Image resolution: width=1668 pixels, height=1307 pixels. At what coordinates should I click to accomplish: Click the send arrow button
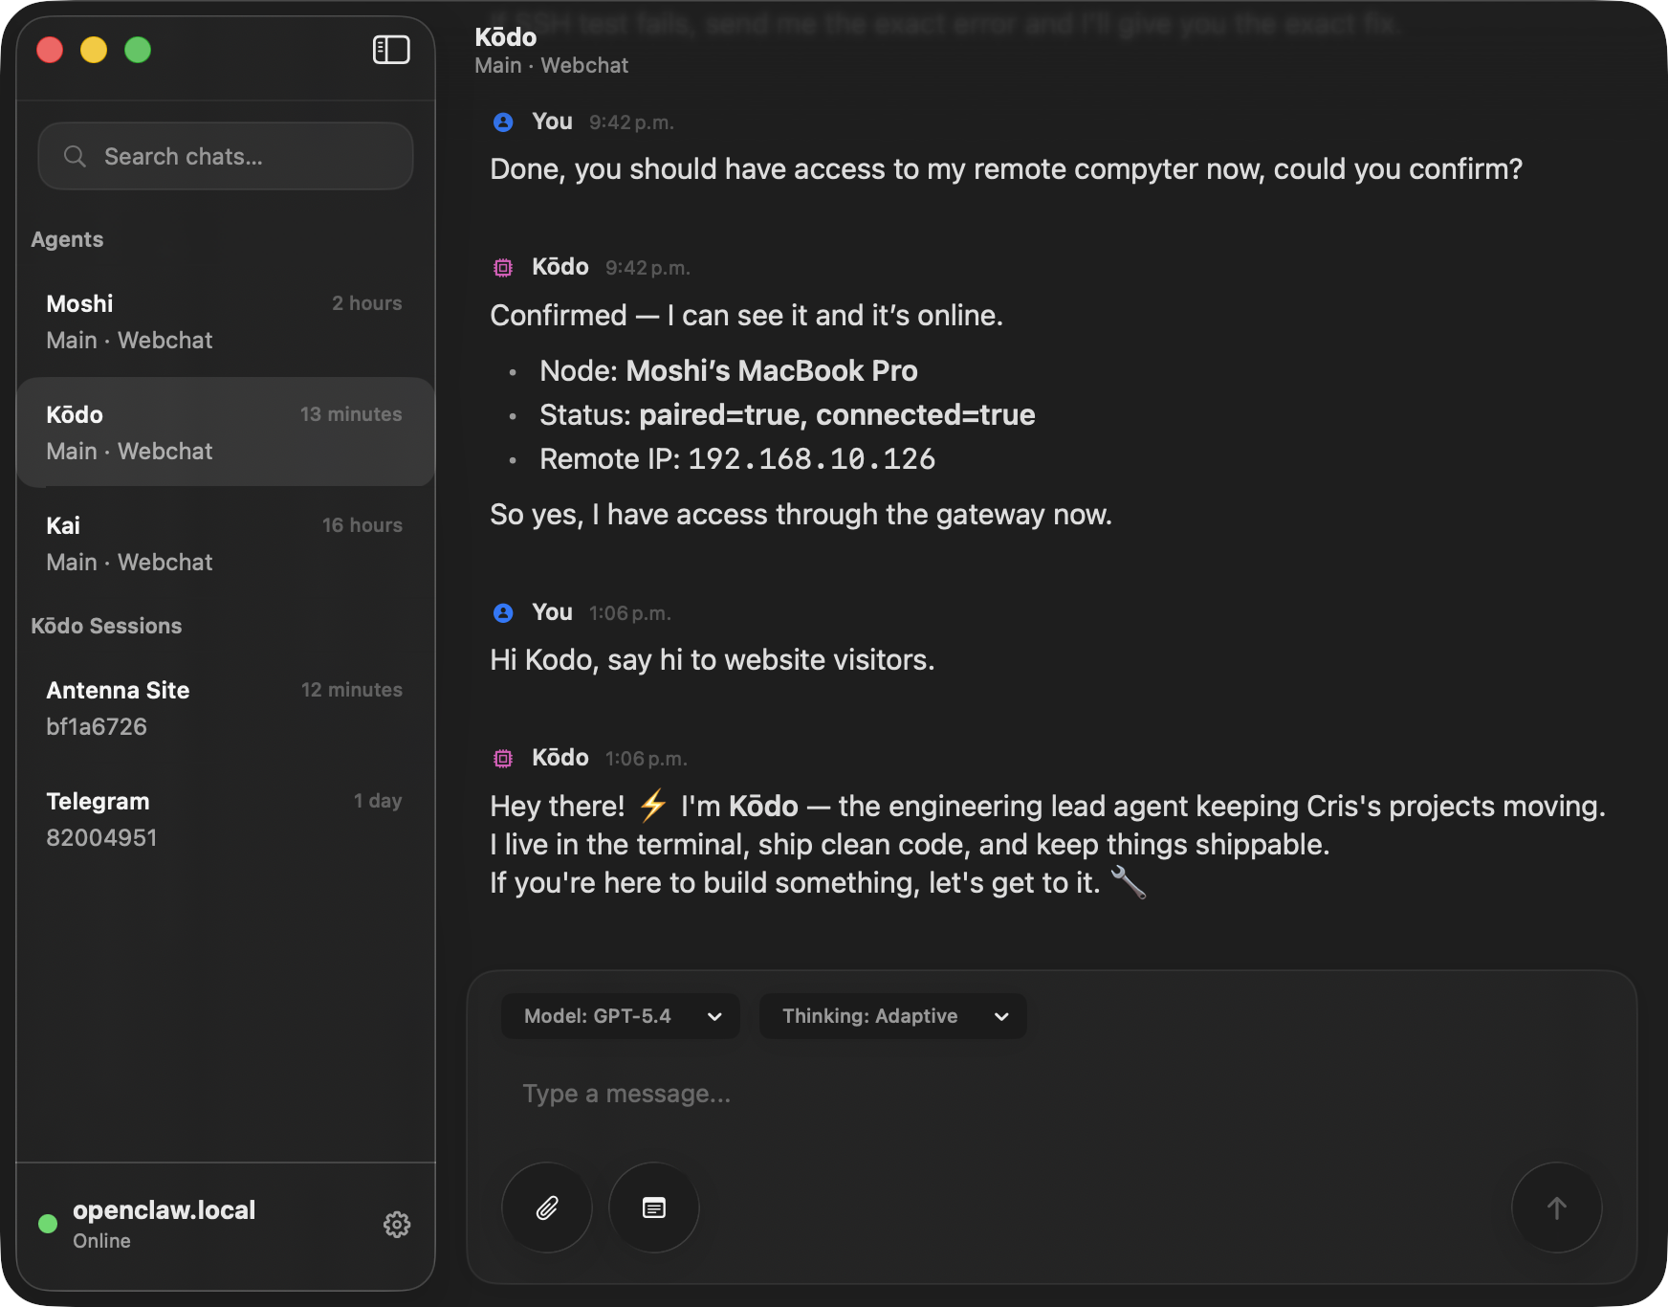1556,1207
